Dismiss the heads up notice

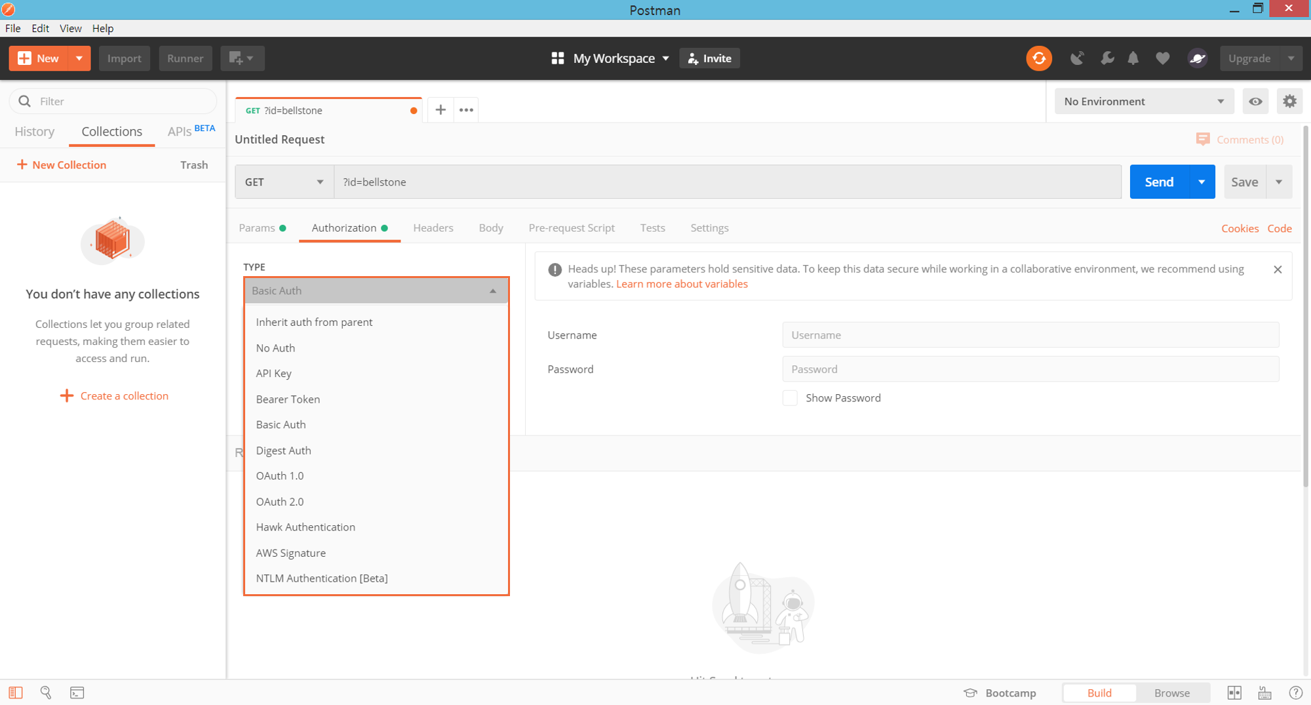[x=1278, y=270]
